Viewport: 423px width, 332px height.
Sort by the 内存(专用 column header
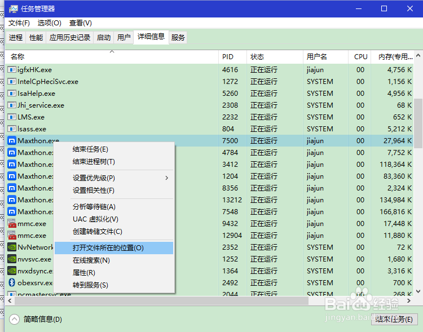point(392,57)
